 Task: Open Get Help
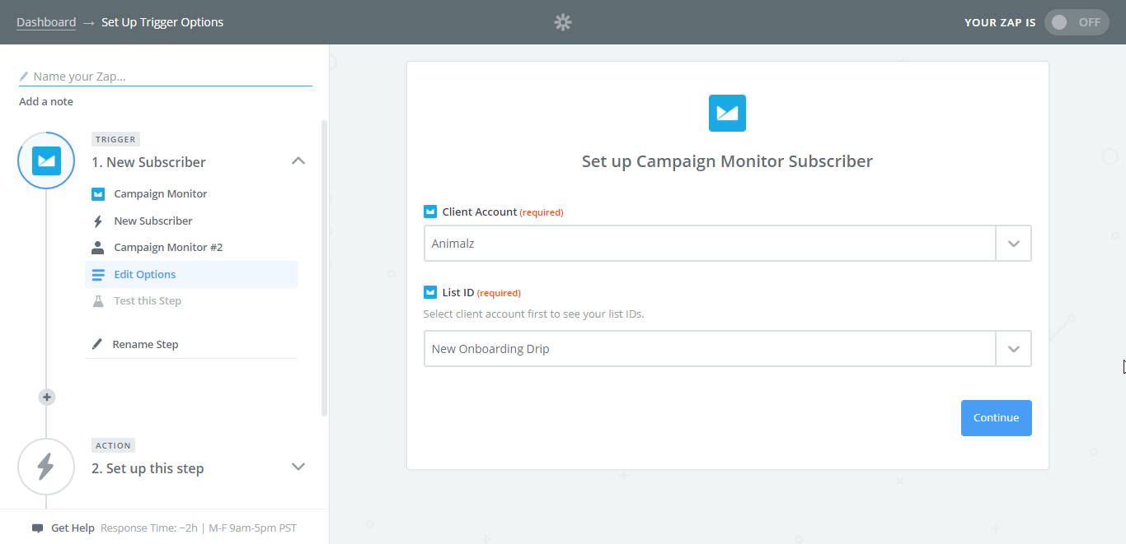(x=73, y=528)
